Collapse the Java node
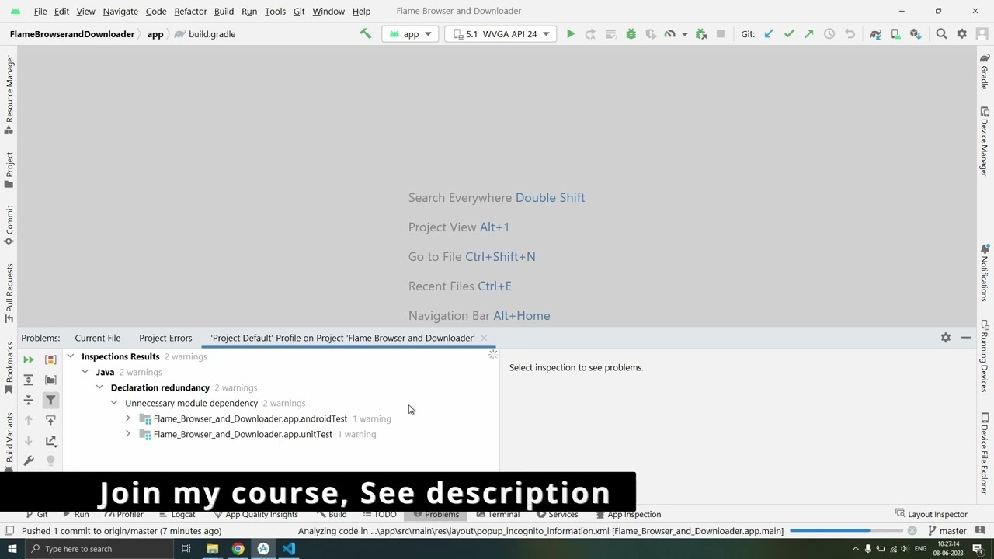Image resolution: width=994 pixels, height=559 pixels. (x=85, y=372)
